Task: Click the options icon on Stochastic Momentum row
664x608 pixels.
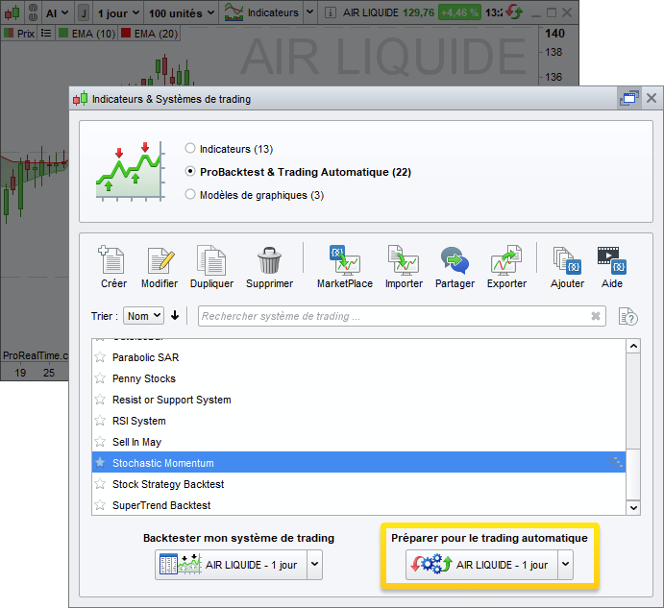Action: [614, 462]
